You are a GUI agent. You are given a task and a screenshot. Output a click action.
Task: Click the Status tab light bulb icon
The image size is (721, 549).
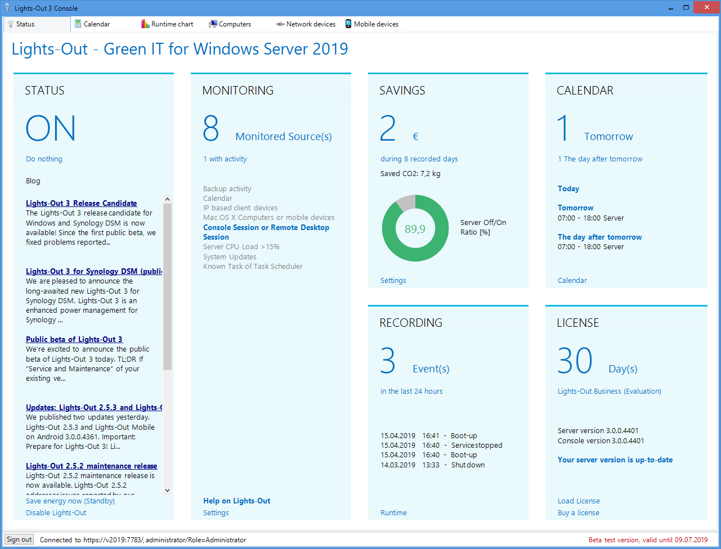click(10, 24)
